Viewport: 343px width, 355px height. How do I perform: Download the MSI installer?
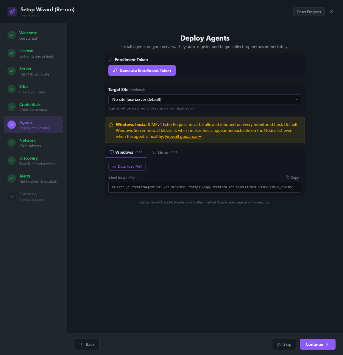pyautogui.click(x=127, y=166)
